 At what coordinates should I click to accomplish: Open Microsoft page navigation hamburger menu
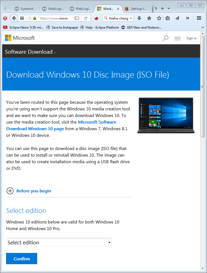tap(178, 38)
